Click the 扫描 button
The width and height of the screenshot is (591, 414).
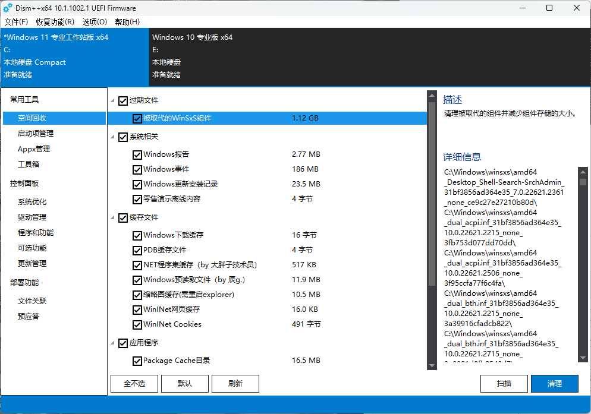point(504,384)
